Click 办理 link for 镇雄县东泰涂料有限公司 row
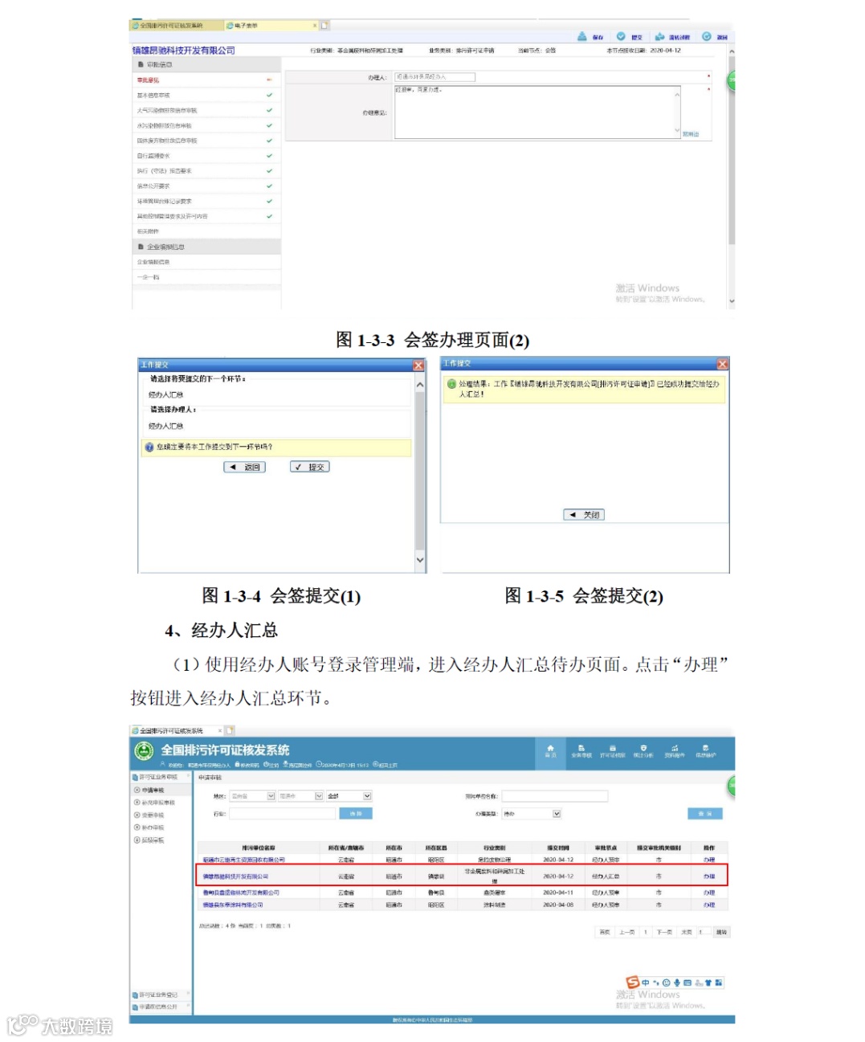Viewport: 865px width, 1042px height. coord(709,905)
